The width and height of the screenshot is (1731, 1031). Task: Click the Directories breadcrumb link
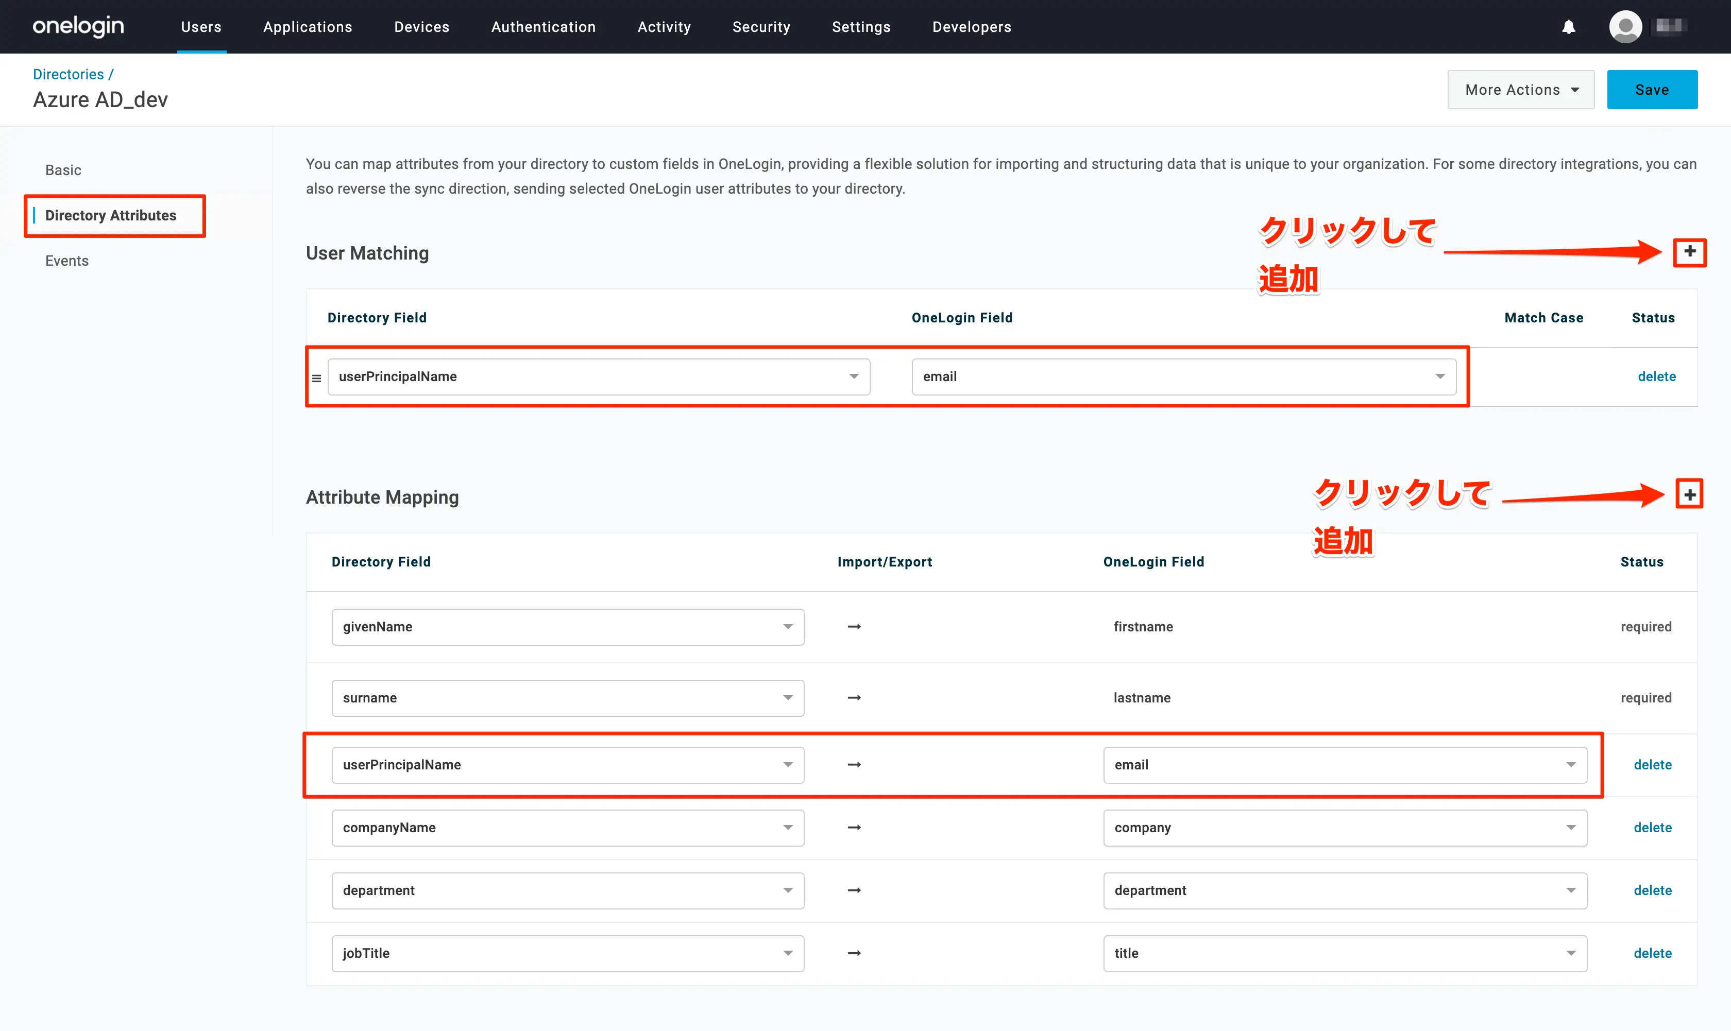tap(68, 74)
